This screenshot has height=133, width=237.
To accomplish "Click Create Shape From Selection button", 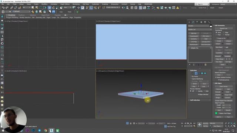I will pyautogui.click(x=224, y=100).
